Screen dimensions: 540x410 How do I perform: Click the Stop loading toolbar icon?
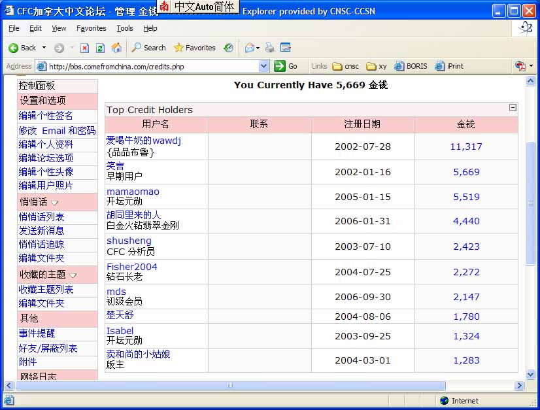pyautogui.click(x=84, y=48)
